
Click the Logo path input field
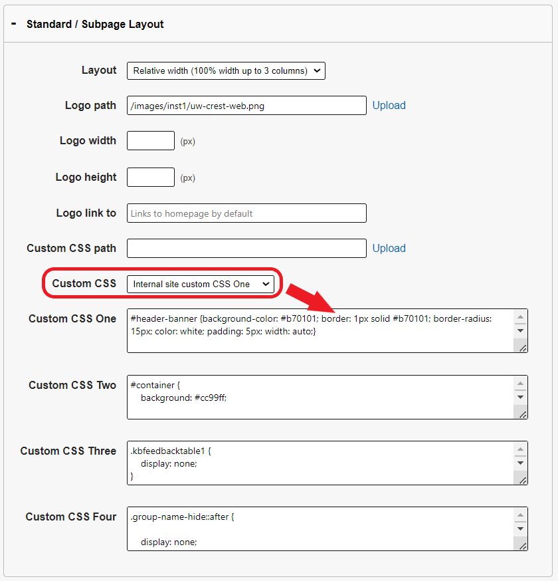(246, 106)
